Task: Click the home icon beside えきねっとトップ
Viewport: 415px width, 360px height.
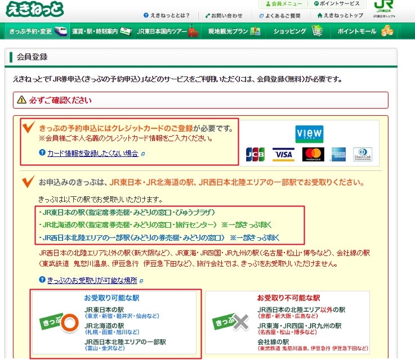Action: click(320, 16)
